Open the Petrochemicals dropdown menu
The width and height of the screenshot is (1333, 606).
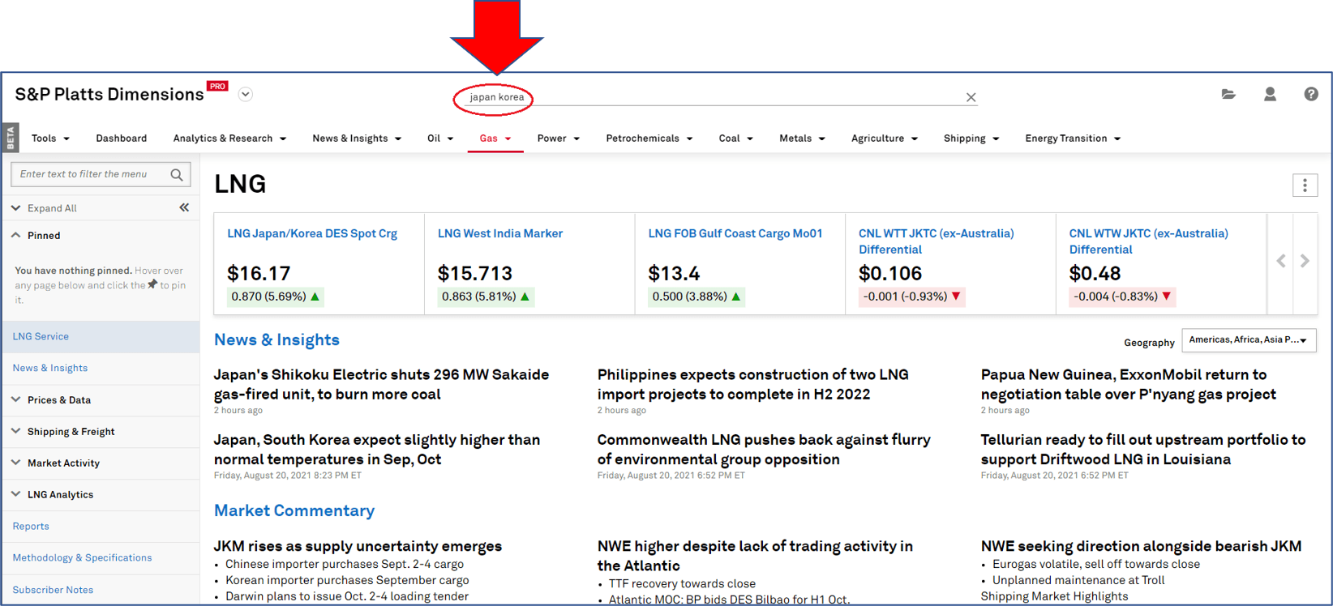click(649, 139)
